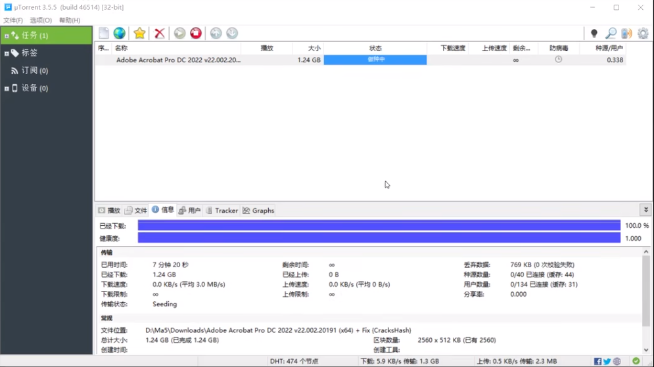This screenshot has height=367, width=654.
Task: Click the light bulb icon in toolbar
Action: pyautogui.click(x=594, y=33)
